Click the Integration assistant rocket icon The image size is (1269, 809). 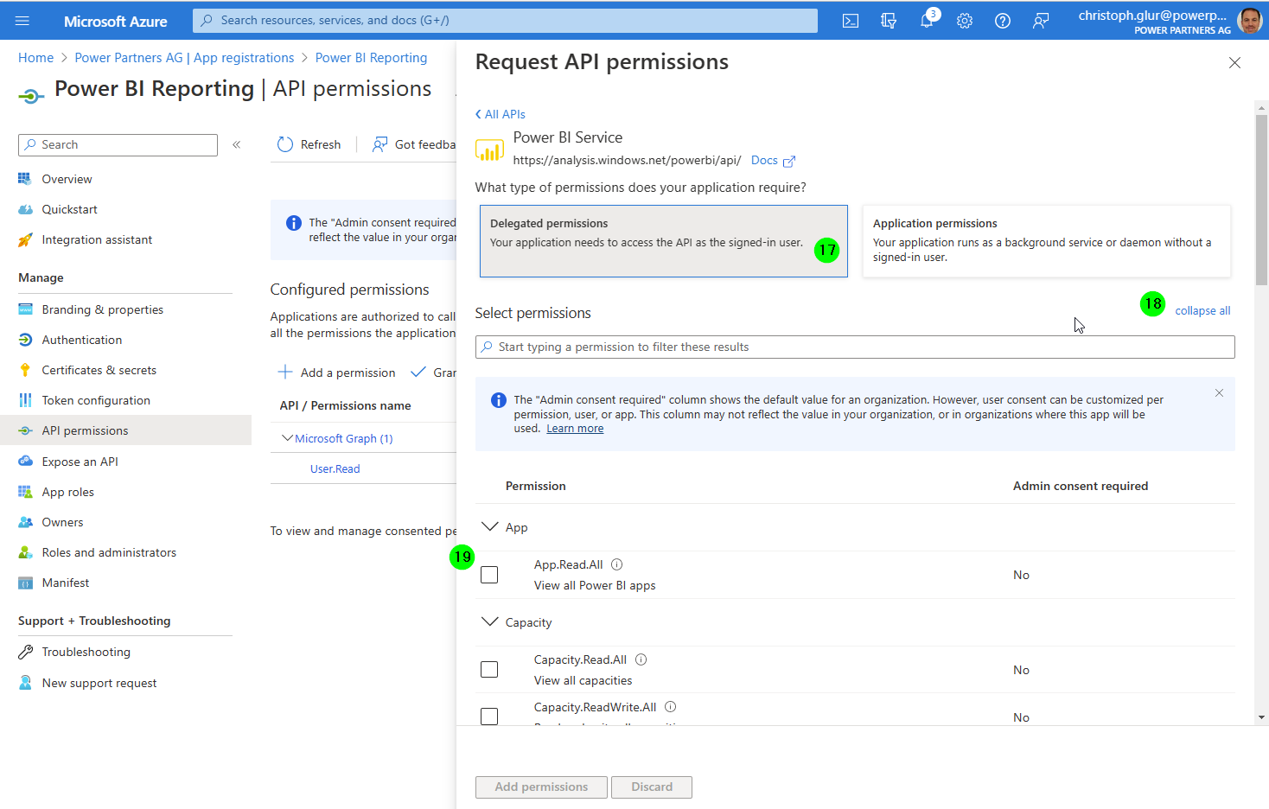click(x=25, y=239)
